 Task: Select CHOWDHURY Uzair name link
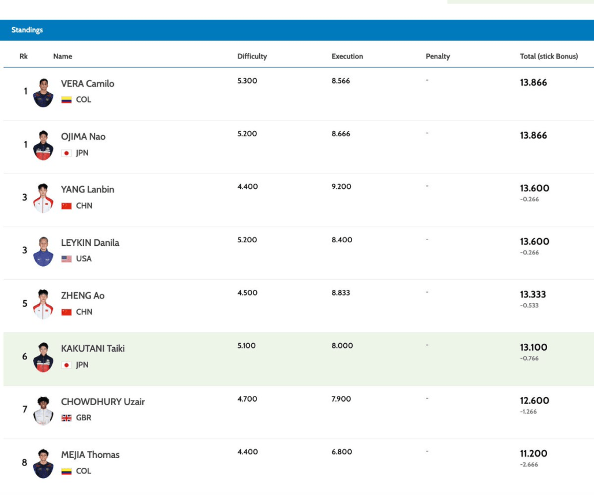(103, 402)
